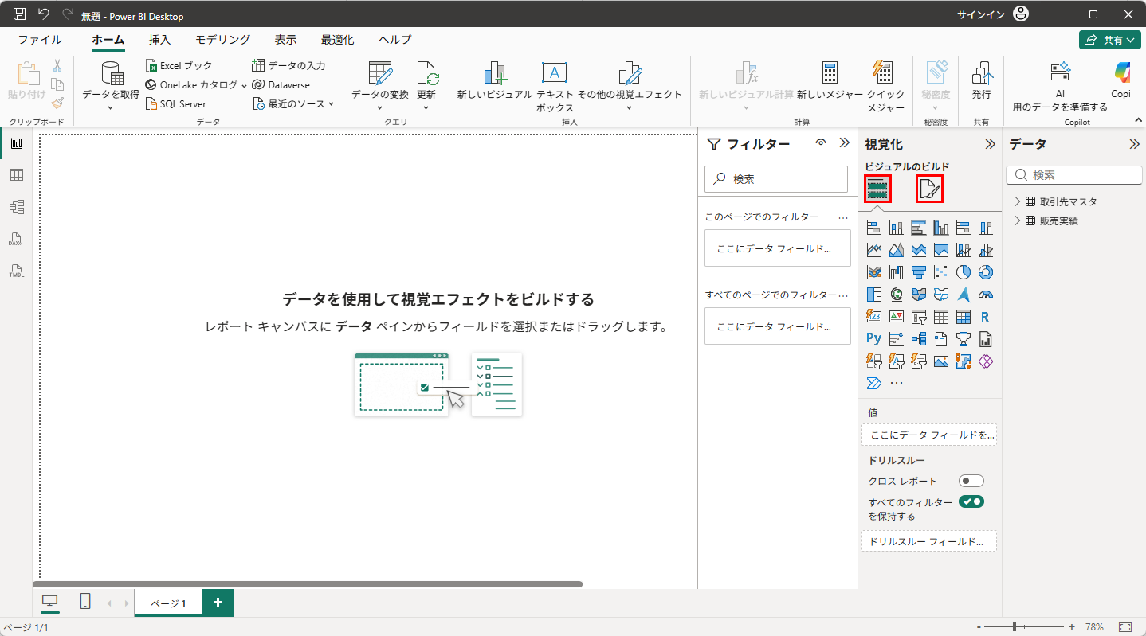The height and width of the screenshot is (636, 1146).
Task: Click the 発行 publish button
Action: click(x=981, y=80)
